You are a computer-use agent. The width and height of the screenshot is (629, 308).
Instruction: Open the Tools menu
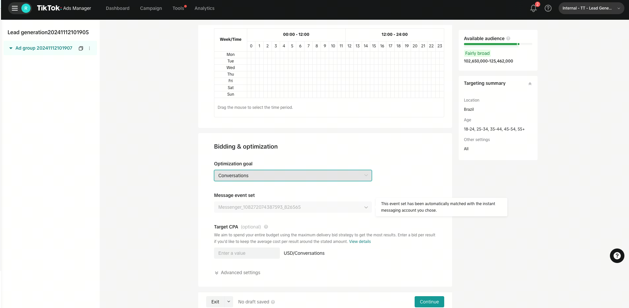178,8
